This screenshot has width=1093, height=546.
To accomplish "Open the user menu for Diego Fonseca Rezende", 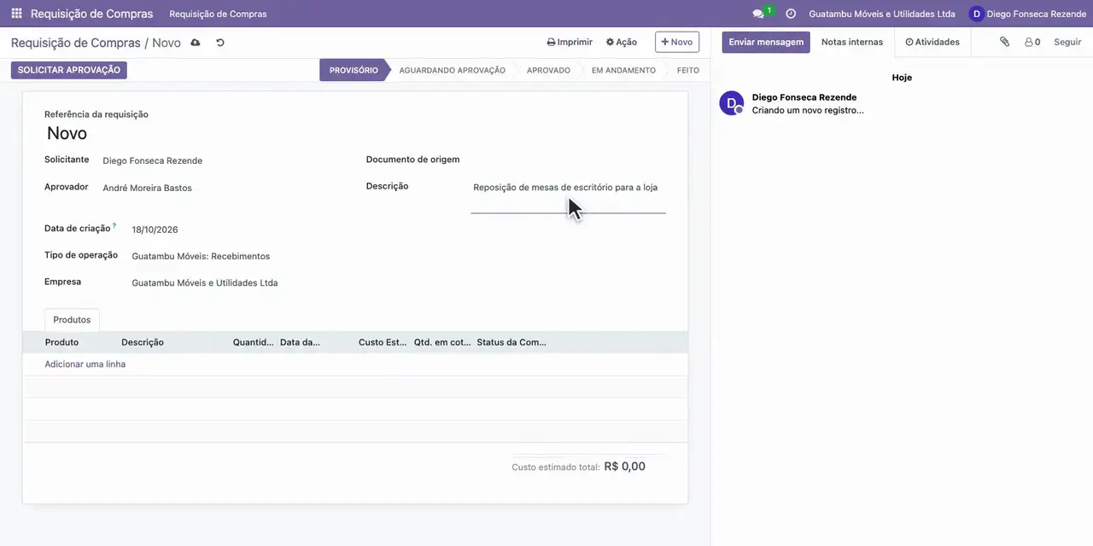I will 1027,14.
